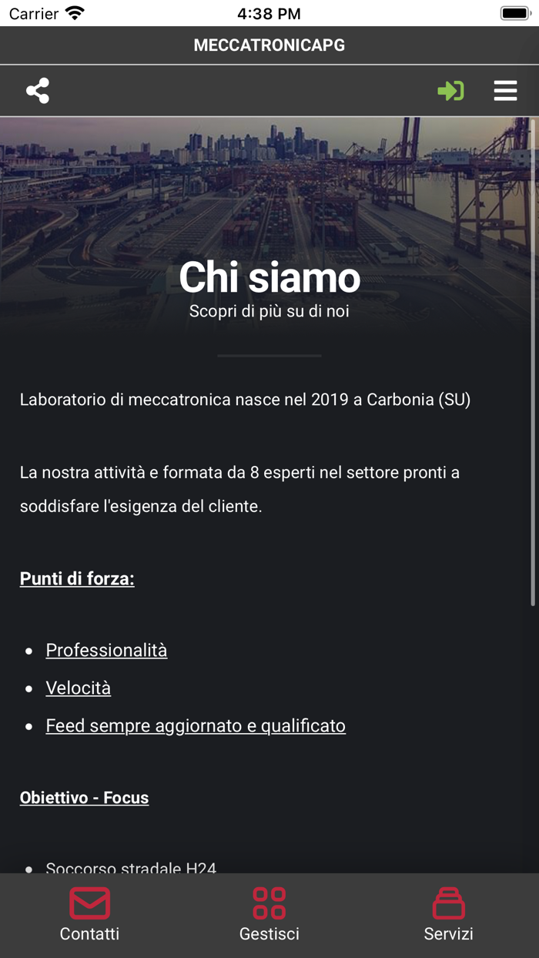This screenshot has width=539, height=958.
Task: Tap the green login icon
Action: pos(450,91)
